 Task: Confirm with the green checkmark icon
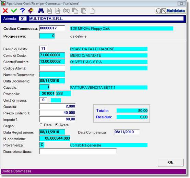(14, 11)
